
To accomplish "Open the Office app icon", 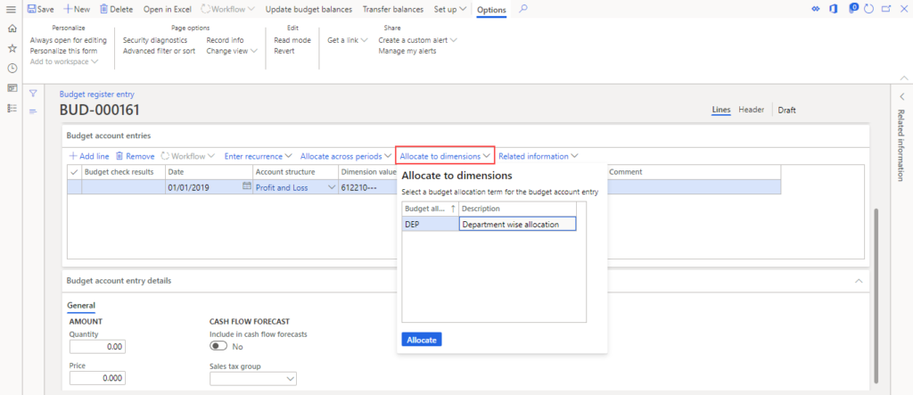I will point(835,9).
